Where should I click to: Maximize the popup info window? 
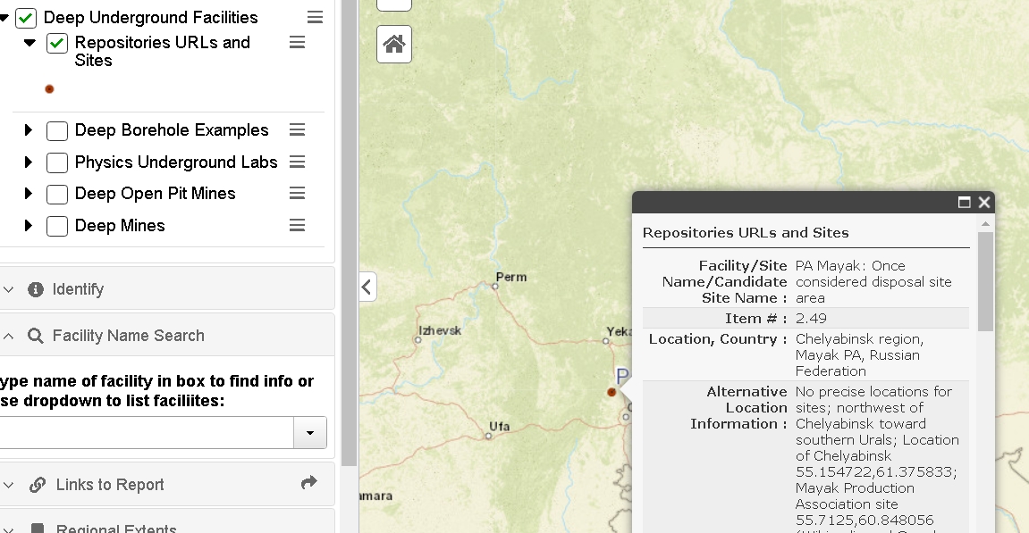tap(964, 203)
